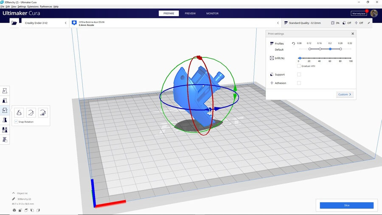Image resolution: width=382 pixels, height=215 pixels.
Task: Enable Support checkbox
Action: pos(299,75)
